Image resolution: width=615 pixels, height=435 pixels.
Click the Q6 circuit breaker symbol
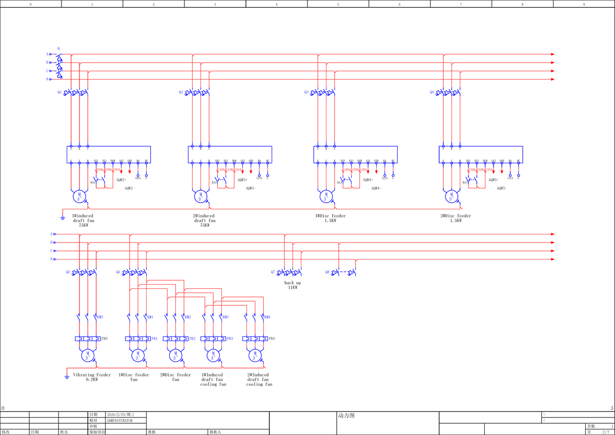(x=134, y=272)
